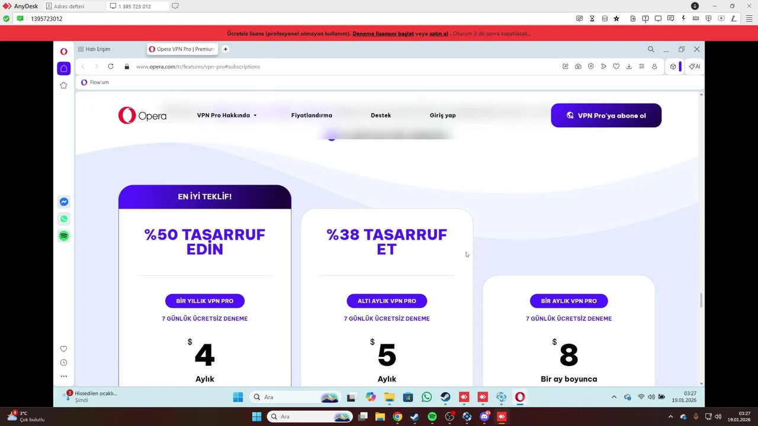Open remote taskbar Start button
This screenshot has height=426, width=758.
[238, 397]
